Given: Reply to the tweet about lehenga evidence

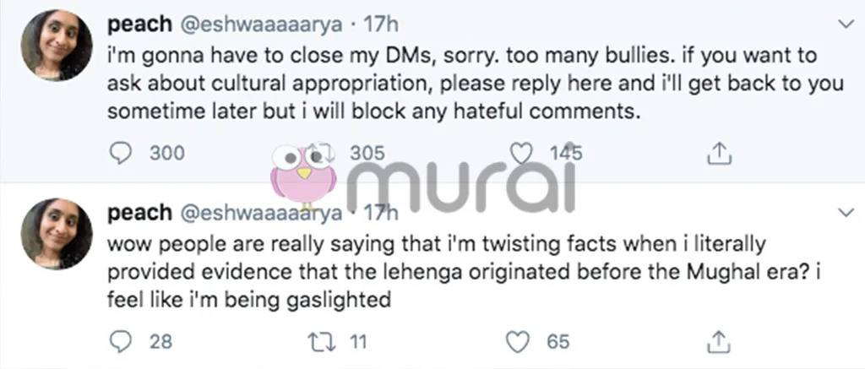Looking at the screenshot, I should click(x=121, y=341).
